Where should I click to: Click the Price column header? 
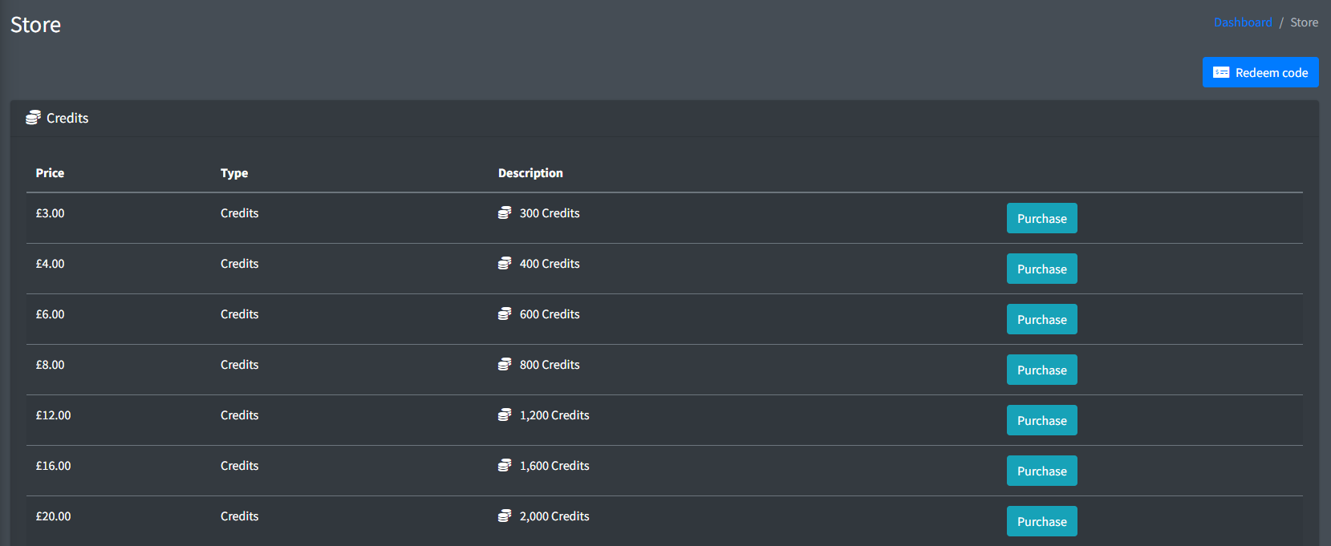tap(50, 173)
